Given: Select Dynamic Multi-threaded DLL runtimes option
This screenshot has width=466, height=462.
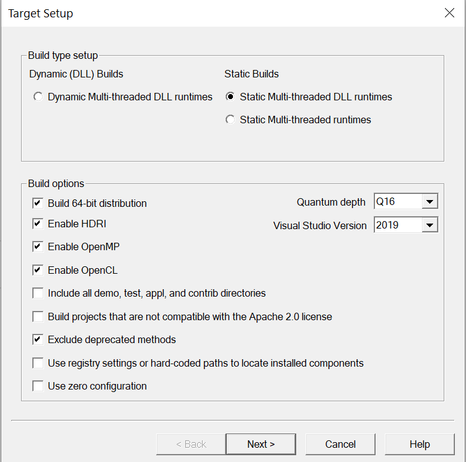Looking at the screenshot, I should coord(39,97).
